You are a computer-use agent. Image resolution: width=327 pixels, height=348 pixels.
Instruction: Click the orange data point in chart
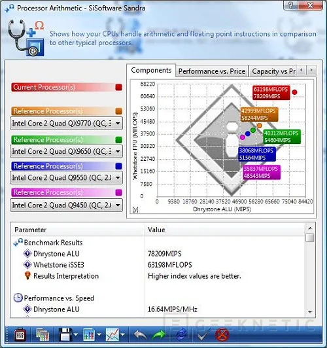(260, 126)
